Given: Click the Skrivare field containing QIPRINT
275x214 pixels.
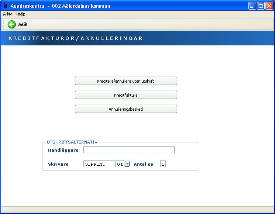Looking at the screenshot, I should (x=99, y=164).
